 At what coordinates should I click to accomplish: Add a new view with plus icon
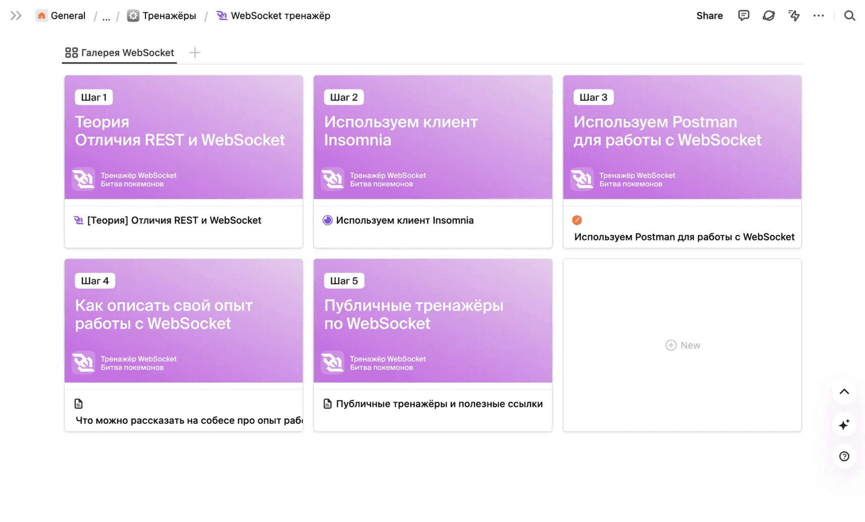pos(195,53)
